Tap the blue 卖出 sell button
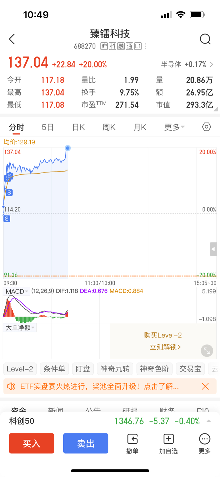The height and width of the screenshot is (477, 220). pyautogui.click(x=86, y=443)
